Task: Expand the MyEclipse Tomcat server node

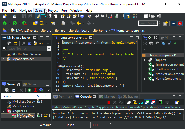Action: pos(4,106)
